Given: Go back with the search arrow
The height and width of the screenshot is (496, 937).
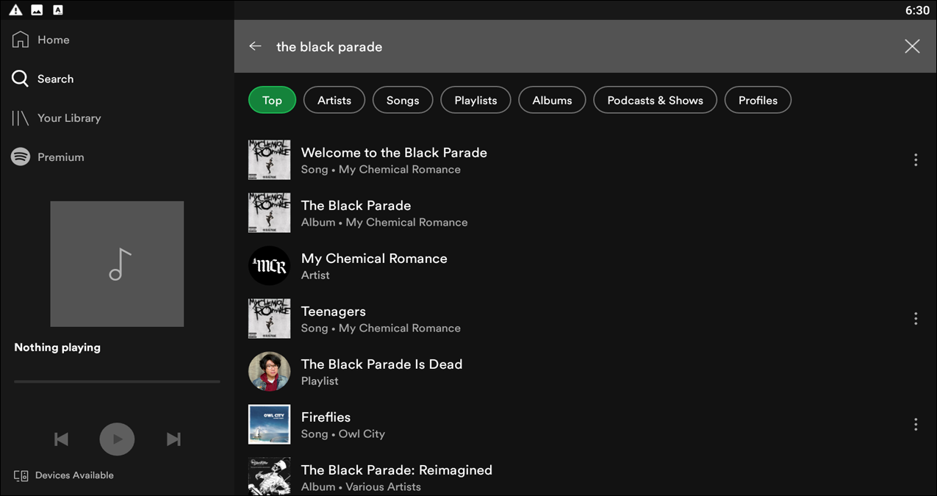Looking at the screenshot, I should click(x=255, y=46).
